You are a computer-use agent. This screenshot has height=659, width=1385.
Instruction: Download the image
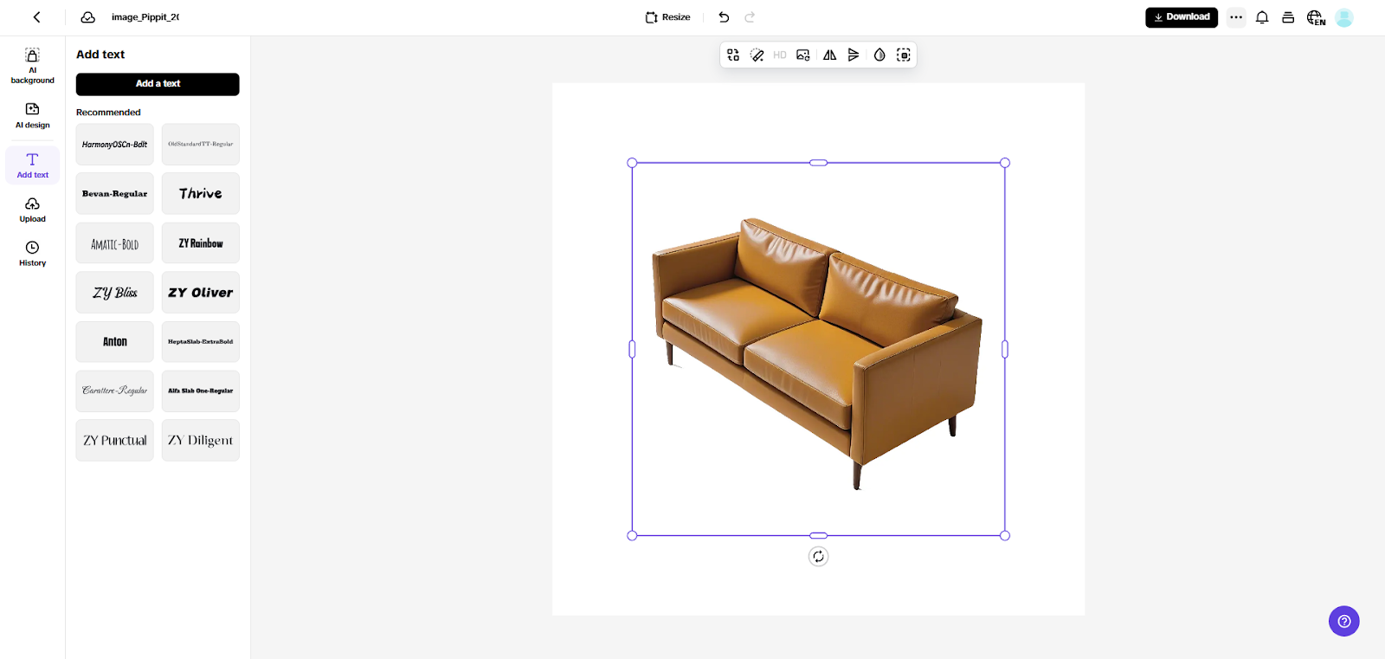(x=1182, y=17)
